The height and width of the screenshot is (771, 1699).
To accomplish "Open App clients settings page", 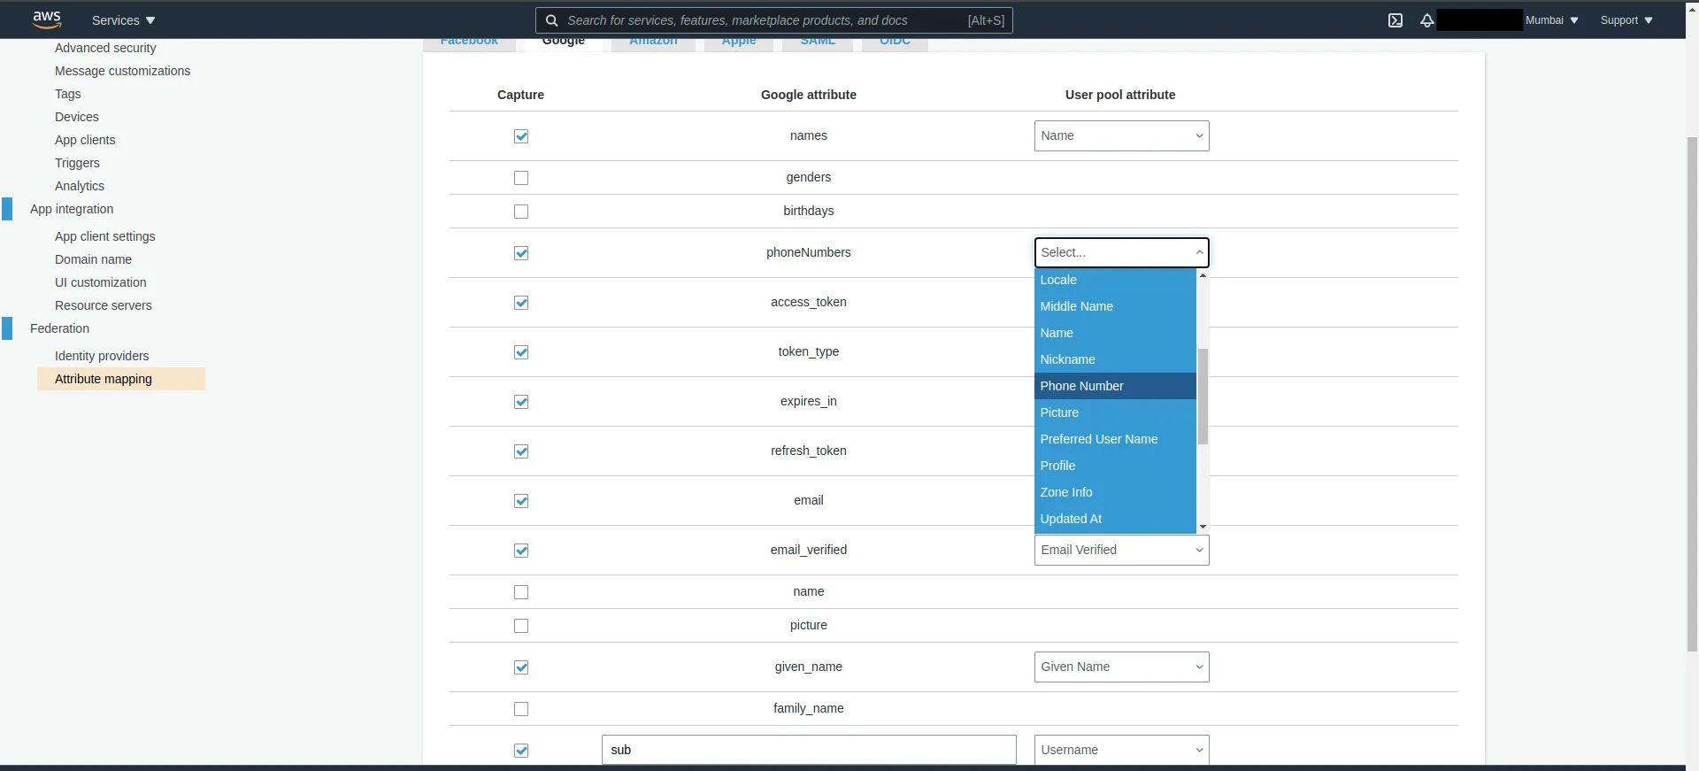I will [85, 140].
